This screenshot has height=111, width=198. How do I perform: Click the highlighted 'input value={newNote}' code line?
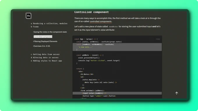(x=117, y=93)
